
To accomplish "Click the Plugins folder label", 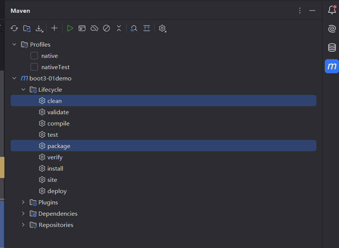I will (48, 203).
